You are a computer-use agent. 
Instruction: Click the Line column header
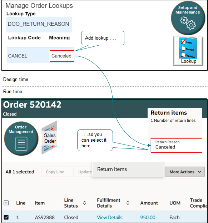coord(21,203)
